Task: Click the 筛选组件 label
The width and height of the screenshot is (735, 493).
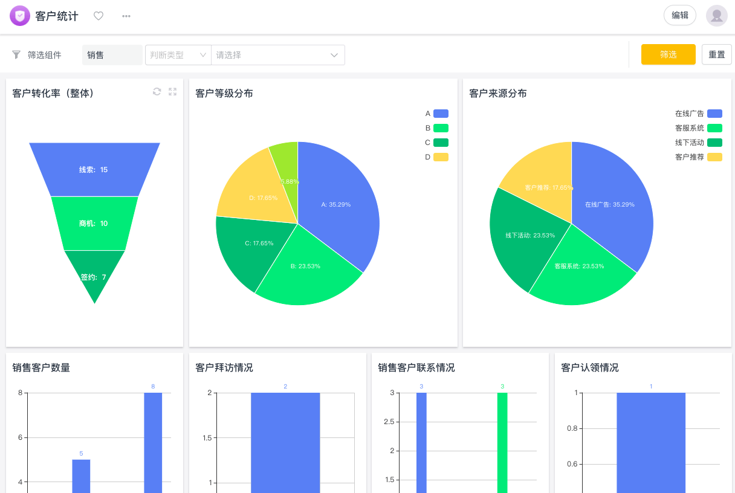Action: click(x=45, y=54)
